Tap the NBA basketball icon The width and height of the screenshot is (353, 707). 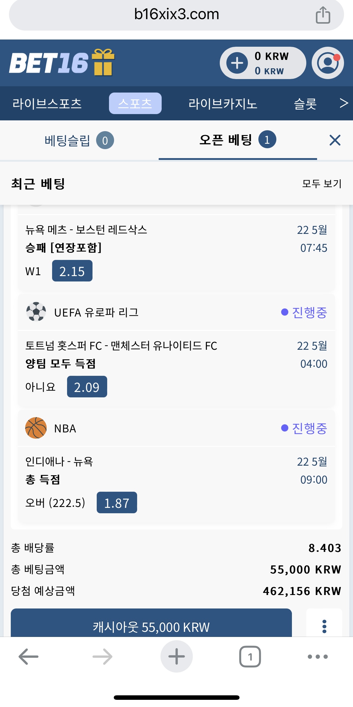pos(36,428)
